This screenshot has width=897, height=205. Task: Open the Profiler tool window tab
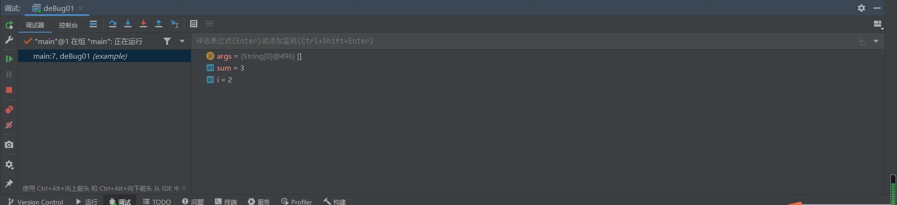point(296,202)
